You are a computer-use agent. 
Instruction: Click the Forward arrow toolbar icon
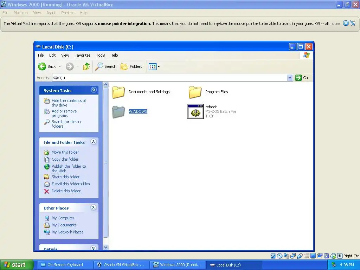tap(70, 66)
